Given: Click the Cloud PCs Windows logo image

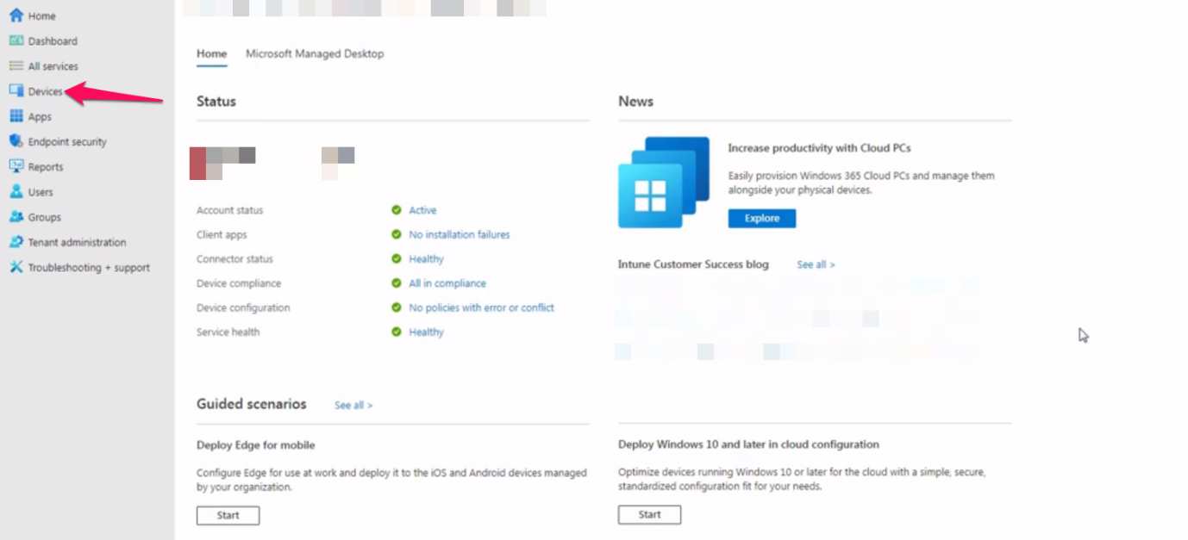Looking at the screenshot, I should pos(664,183).
